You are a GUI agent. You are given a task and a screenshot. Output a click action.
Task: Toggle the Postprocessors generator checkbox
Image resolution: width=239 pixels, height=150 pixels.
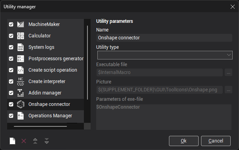pos(11,59)
